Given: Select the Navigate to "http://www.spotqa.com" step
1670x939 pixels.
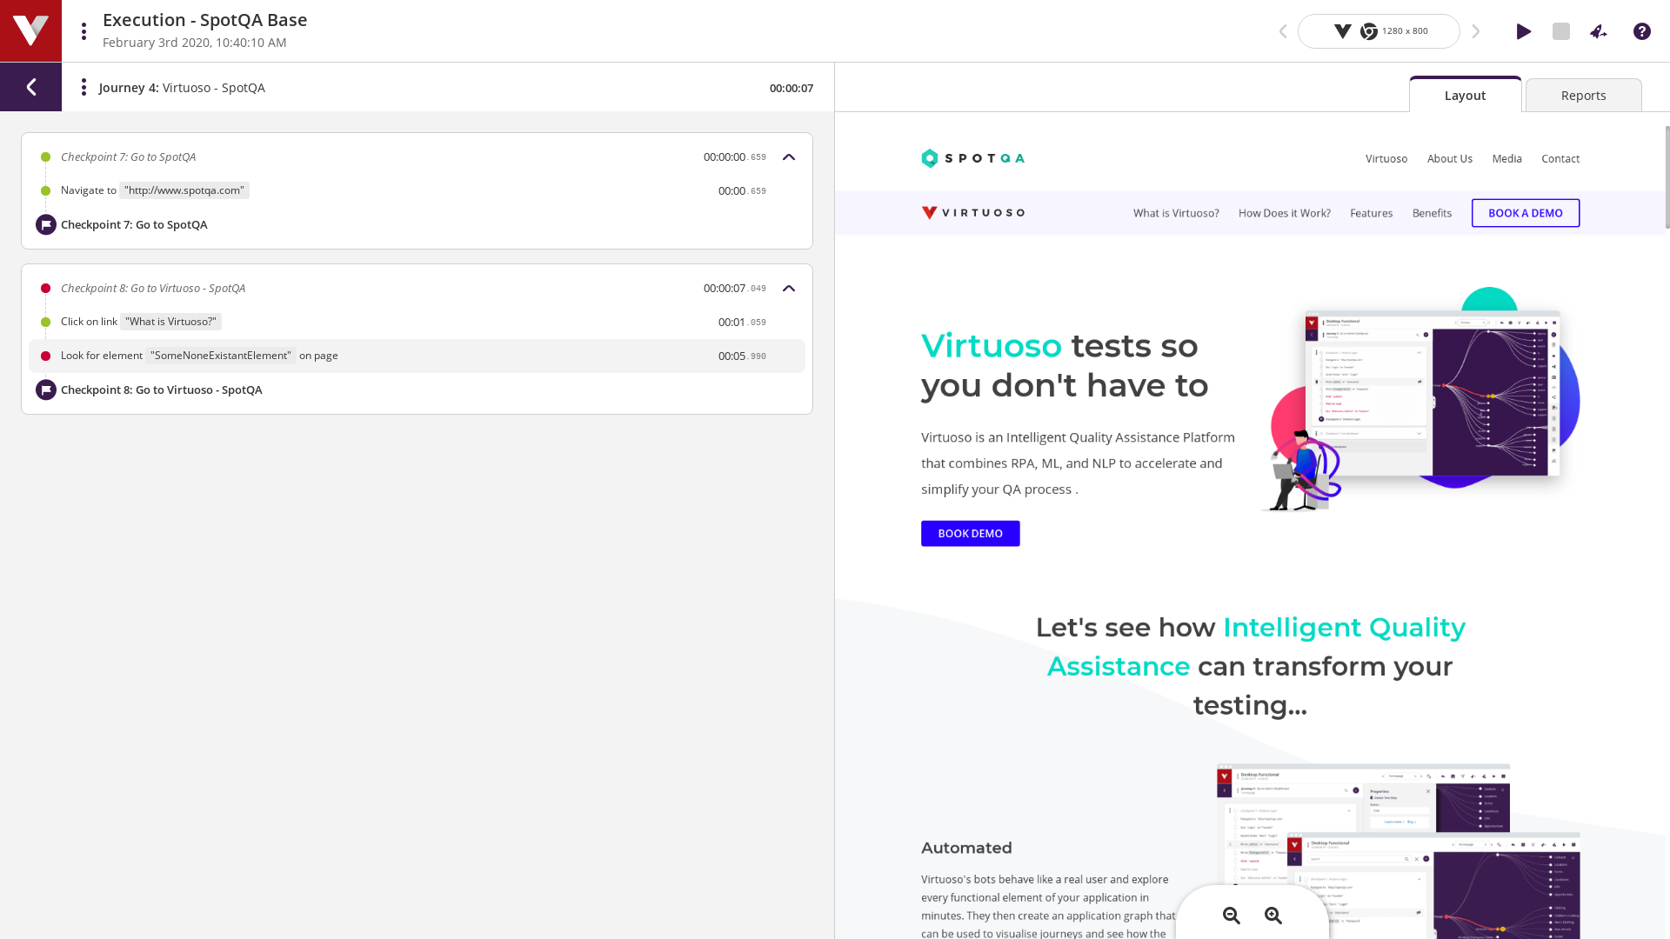Looking at the screenshot, I should 417,190.
